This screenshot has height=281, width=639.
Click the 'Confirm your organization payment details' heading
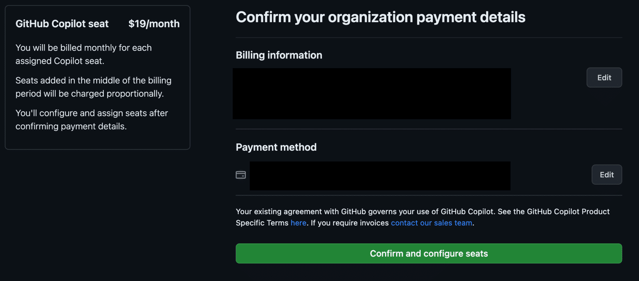(381, 17)
